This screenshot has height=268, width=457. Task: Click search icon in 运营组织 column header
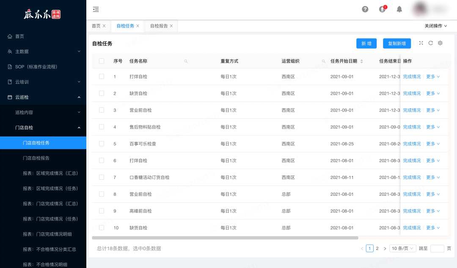point(324,61)
